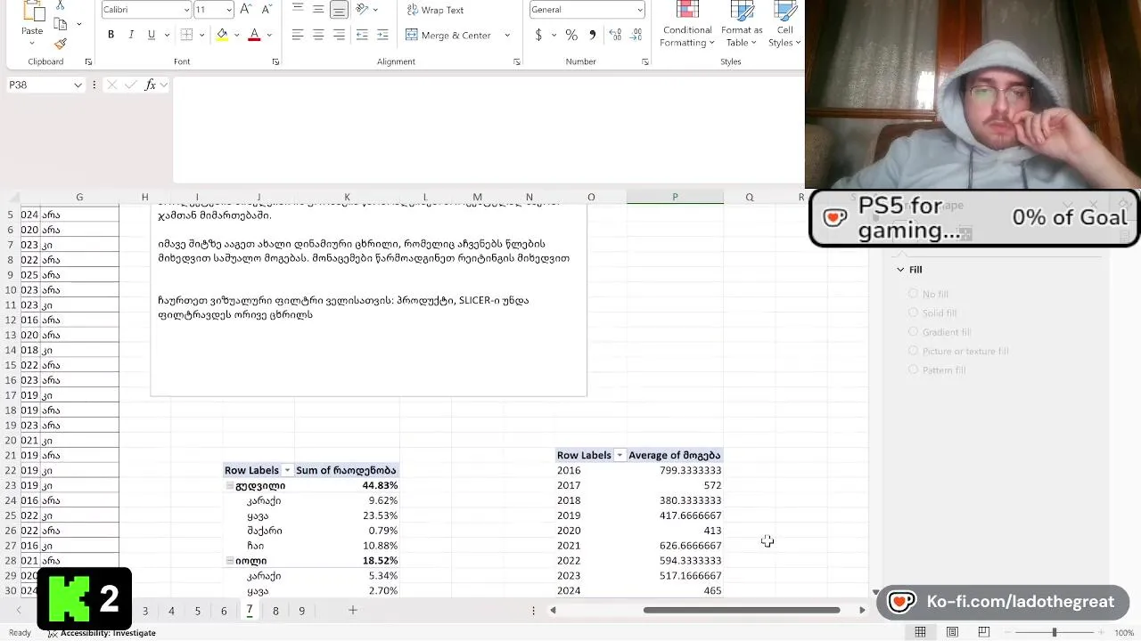Viewport: 1141px width, 641px height.
Task: Apply the red font color swatch
Action: 254,35
